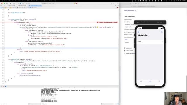Click the variables view filter field

coord(34,104)
